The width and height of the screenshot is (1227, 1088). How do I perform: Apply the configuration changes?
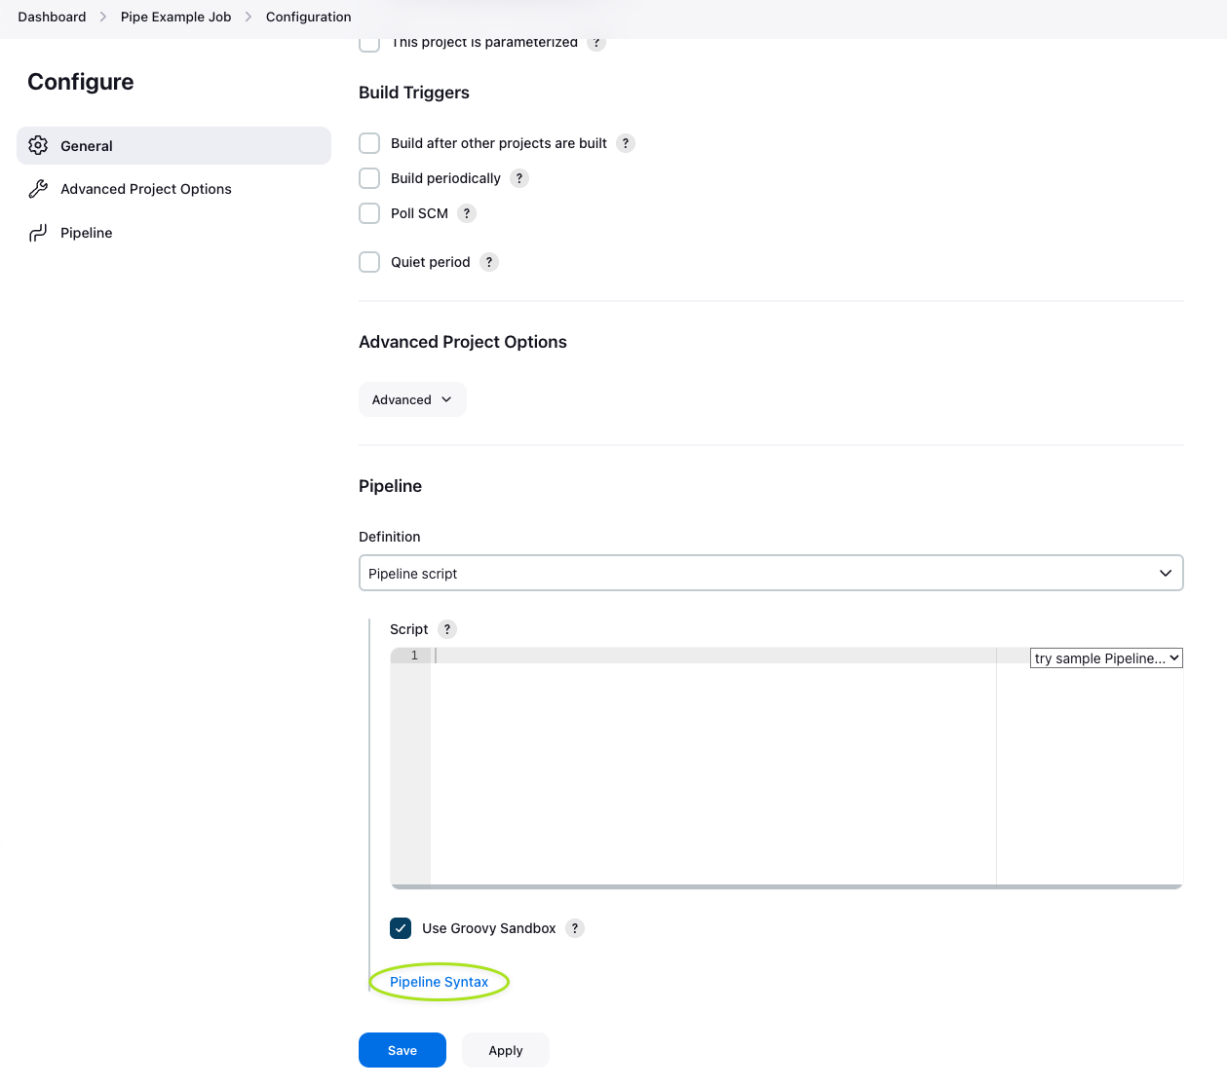click(505, 1050)
